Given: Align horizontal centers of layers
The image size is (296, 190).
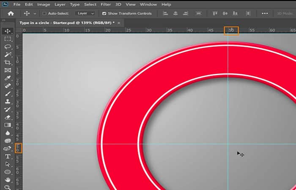Looking at the screenshot, I should click(x=175, y=14).
